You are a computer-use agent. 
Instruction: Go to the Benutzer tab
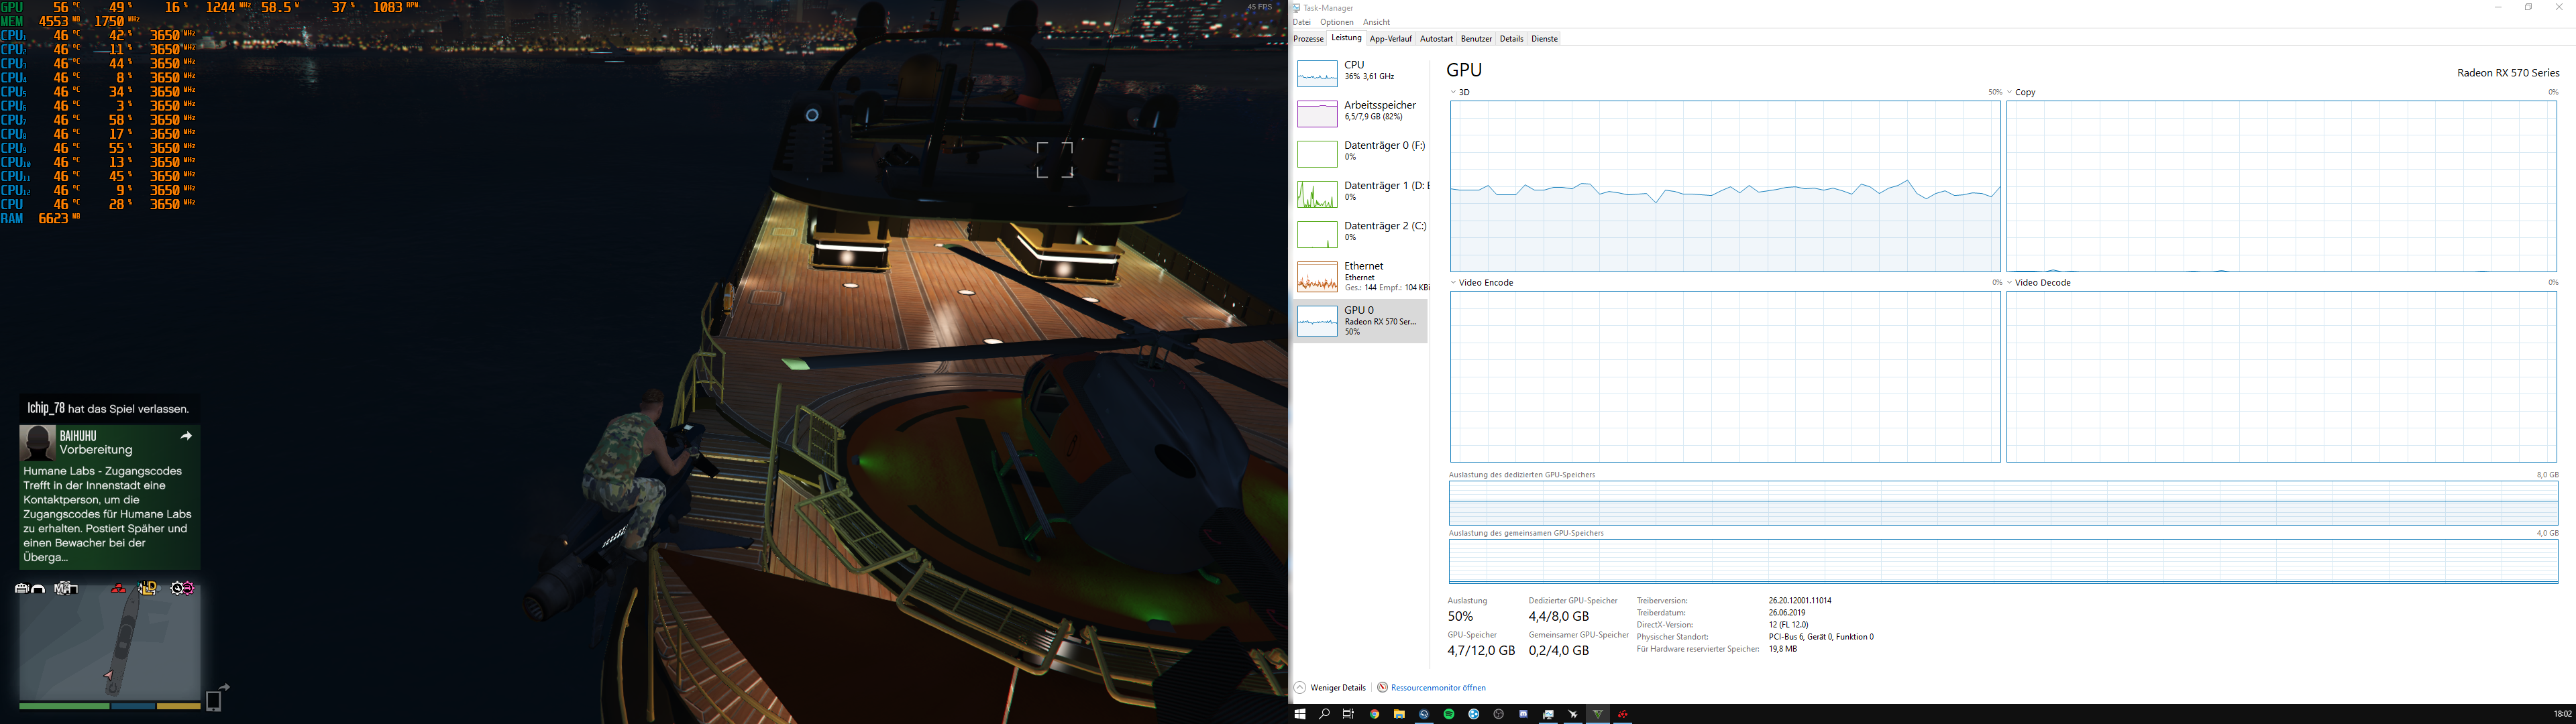(x=1476, y=39)
